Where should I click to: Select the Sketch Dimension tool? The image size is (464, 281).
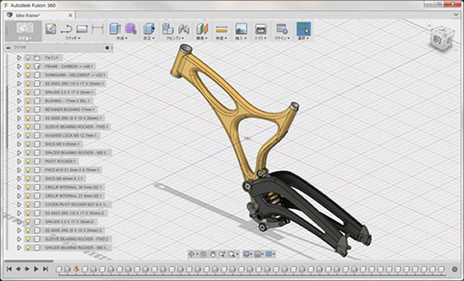click(x=97, y=29)
